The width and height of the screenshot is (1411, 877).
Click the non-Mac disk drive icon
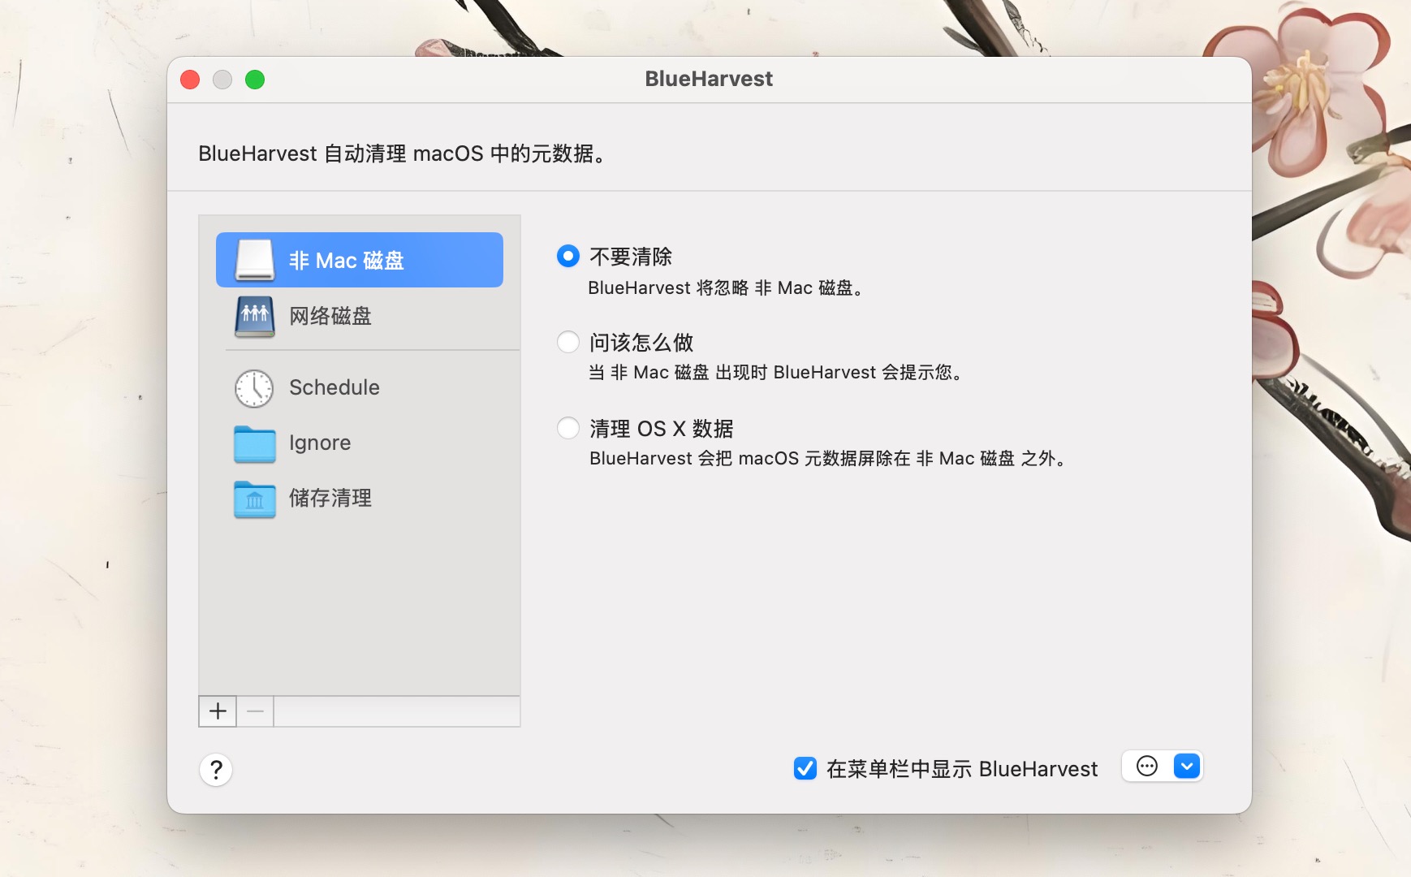255,260
